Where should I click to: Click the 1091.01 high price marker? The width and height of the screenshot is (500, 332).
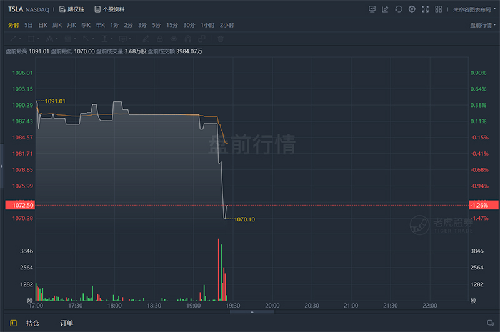tap(55, 101)
